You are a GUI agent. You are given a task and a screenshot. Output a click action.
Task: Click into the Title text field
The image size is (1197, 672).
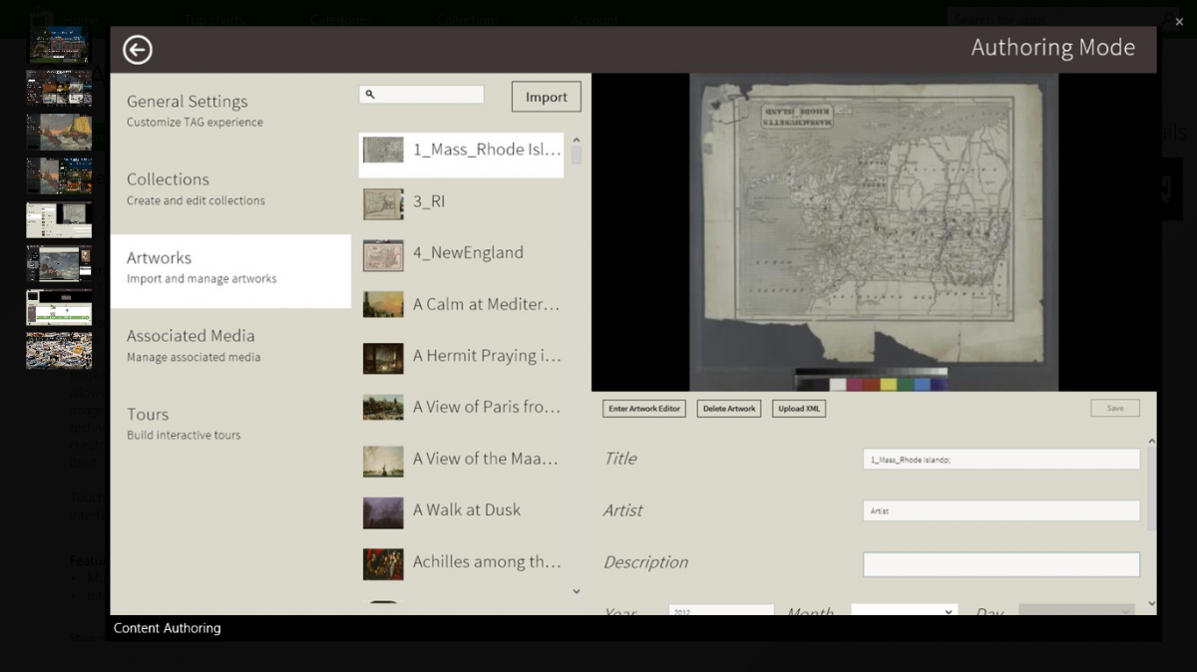click(x=1001, y=459)
